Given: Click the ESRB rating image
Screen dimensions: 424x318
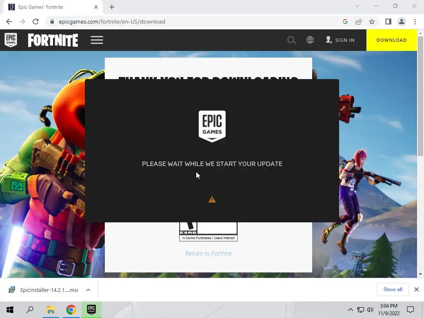Looking at the screenshot, I should tap(209, 232).
